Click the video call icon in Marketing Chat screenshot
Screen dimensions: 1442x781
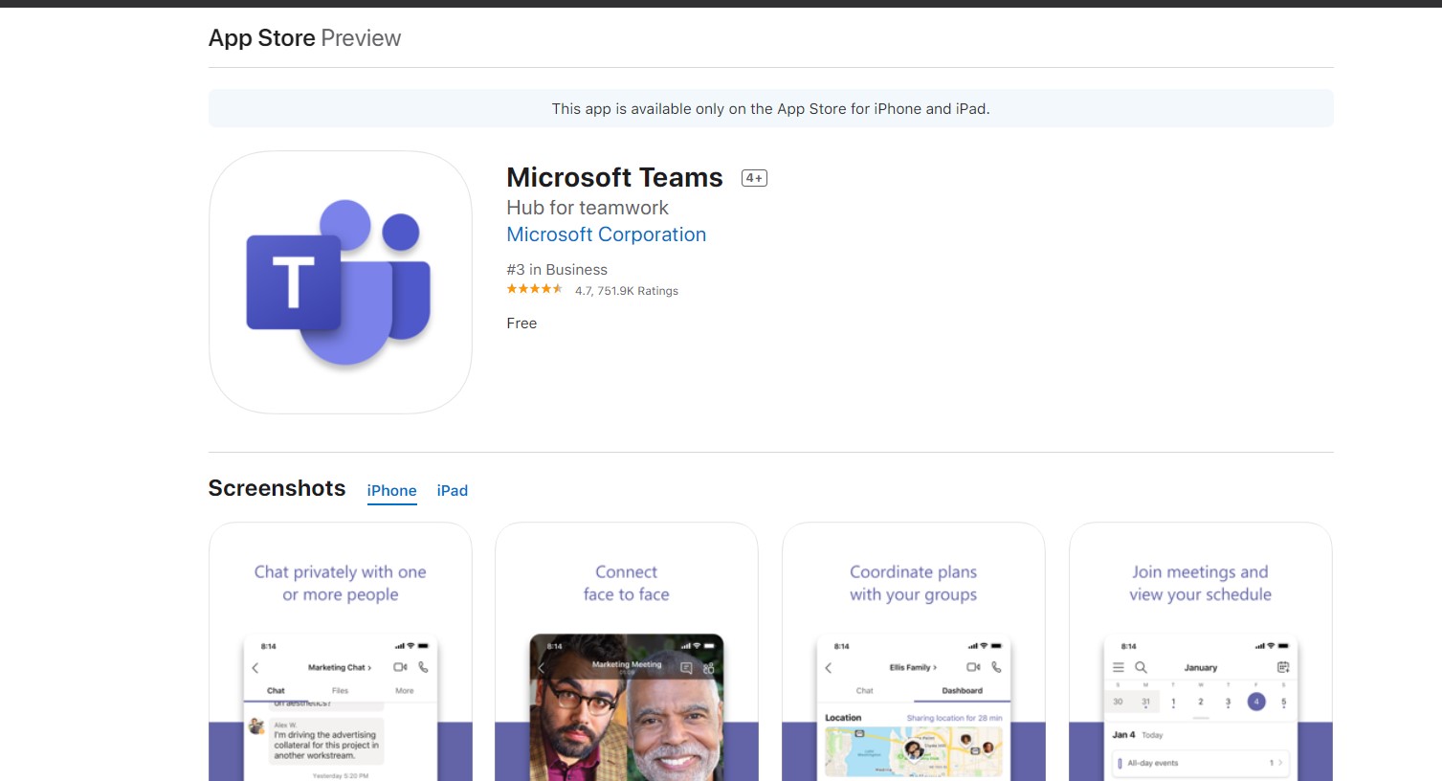coord(400,667)
